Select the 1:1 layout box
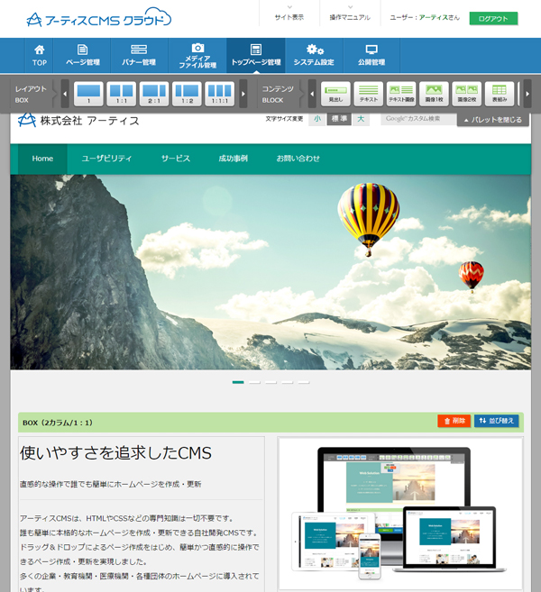Image resolution: width=541 pixels, height=592 pixels. coord(121,94)
